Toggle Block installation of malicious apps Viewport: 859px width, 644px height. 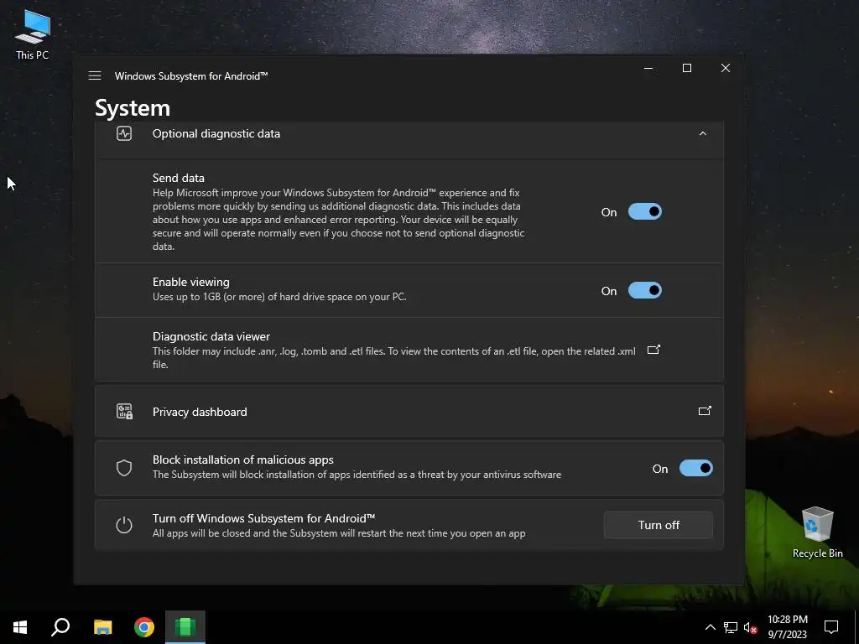pos(695,468)
